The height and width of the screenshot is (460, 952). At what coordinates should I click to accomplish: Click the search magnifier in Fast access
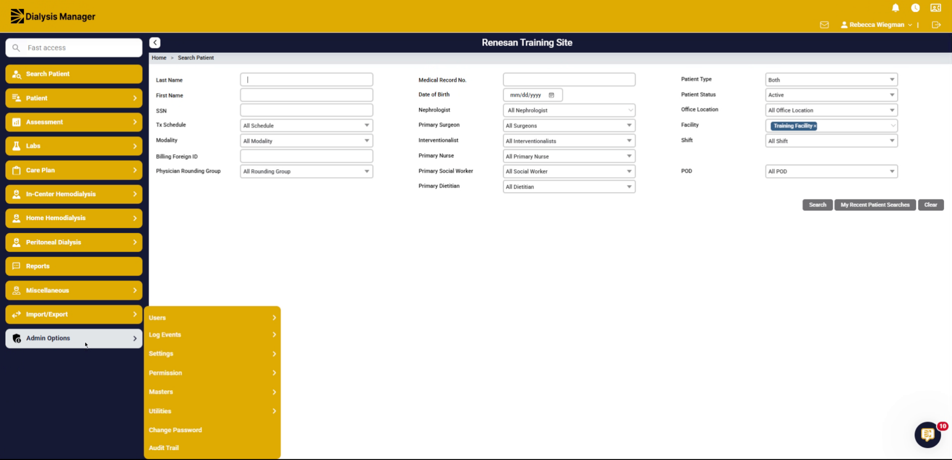pos(16,48)
